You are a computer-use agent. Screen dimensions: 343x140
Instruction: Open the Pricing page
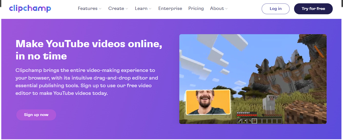(196, 8)
